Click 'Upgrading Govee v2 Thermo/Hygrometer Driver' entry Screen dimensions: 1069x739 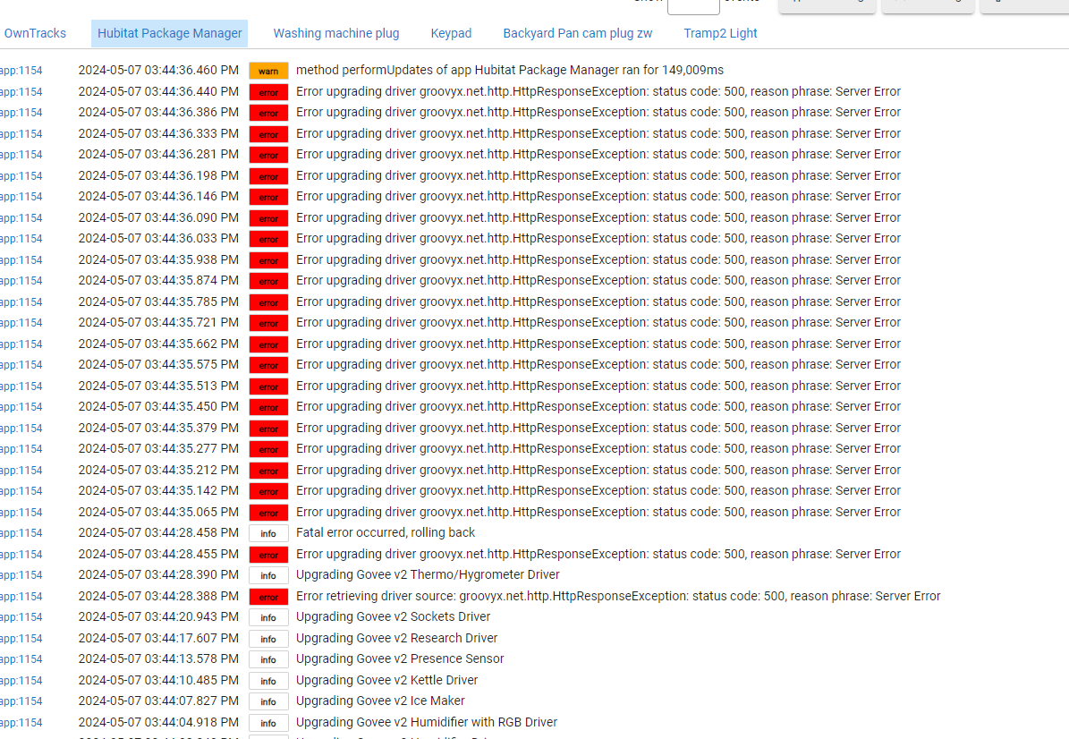tap(428, 574)
